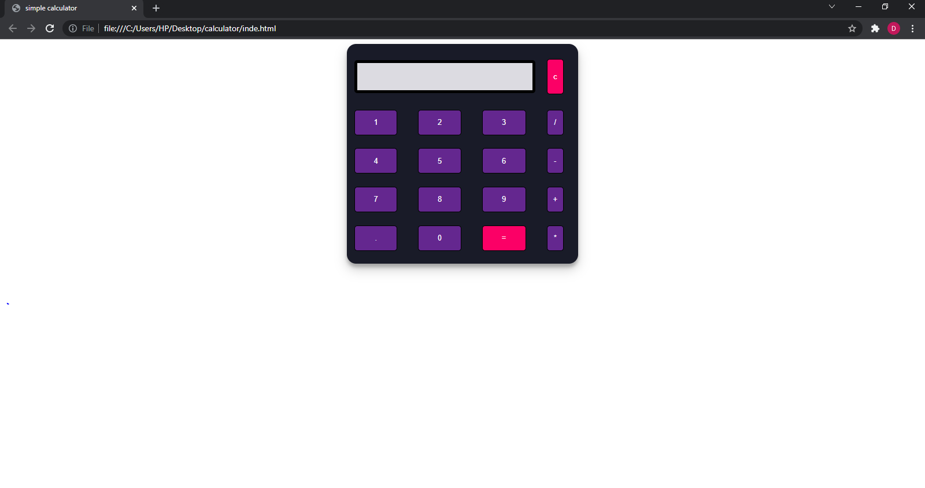Click the calculator's 4 button
The image size is (925, 488).
(x=376, y=161)
